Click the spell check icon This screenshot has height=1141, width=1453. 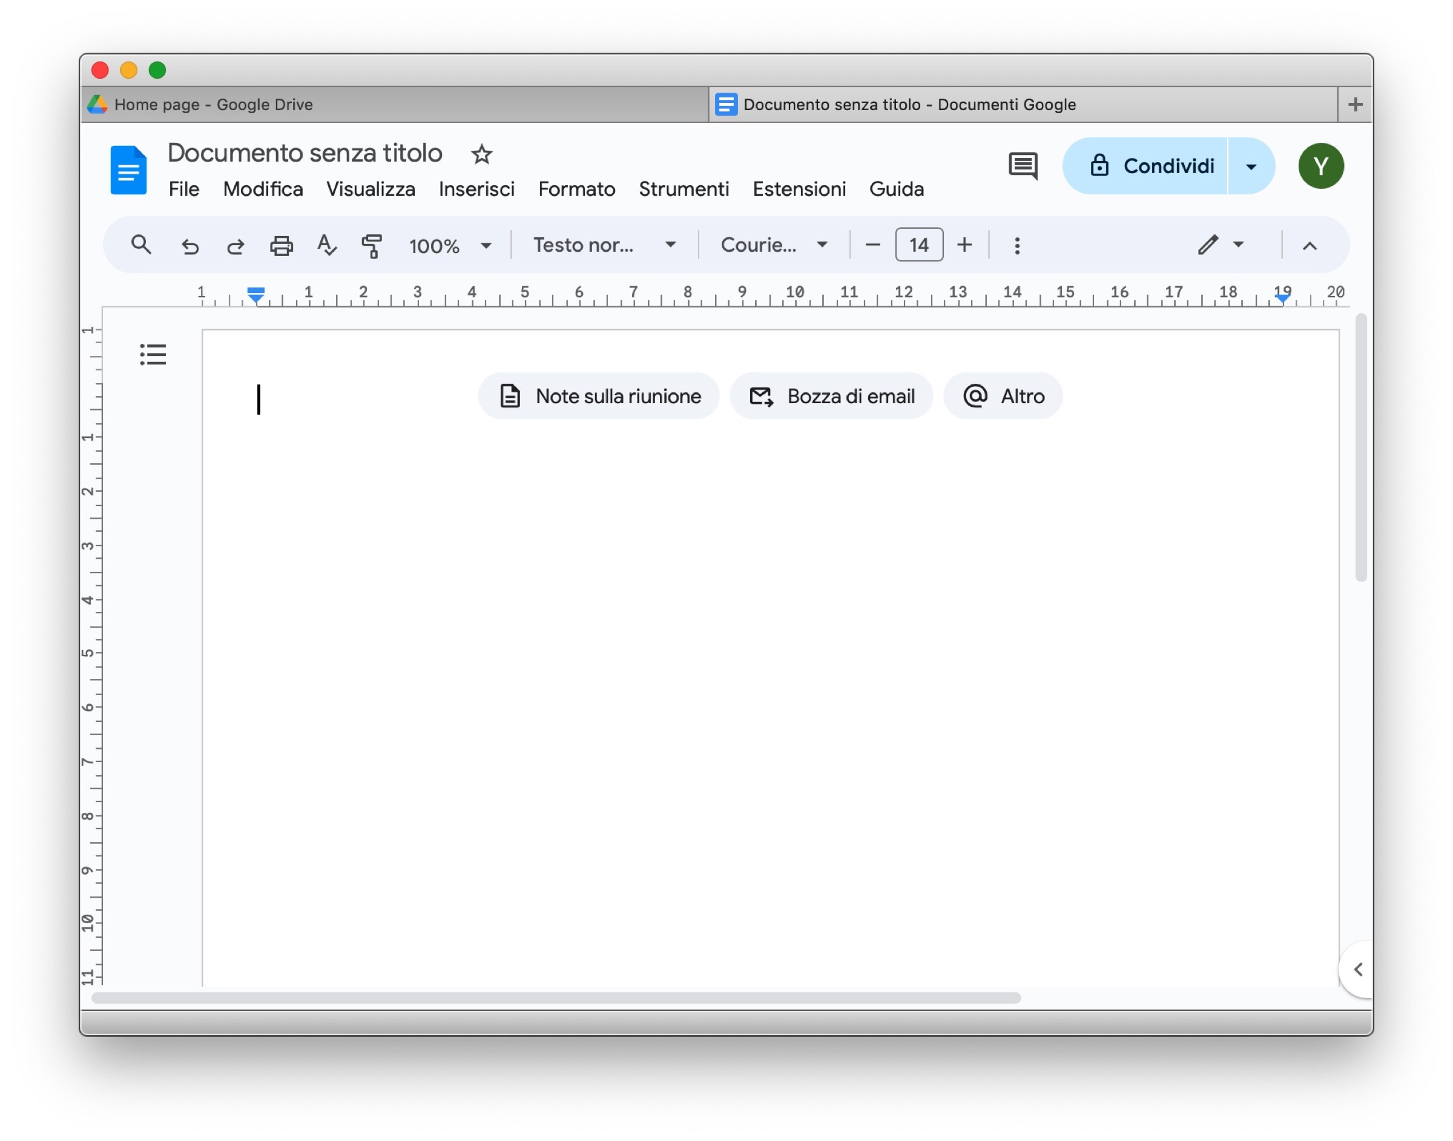coord(327,245)
